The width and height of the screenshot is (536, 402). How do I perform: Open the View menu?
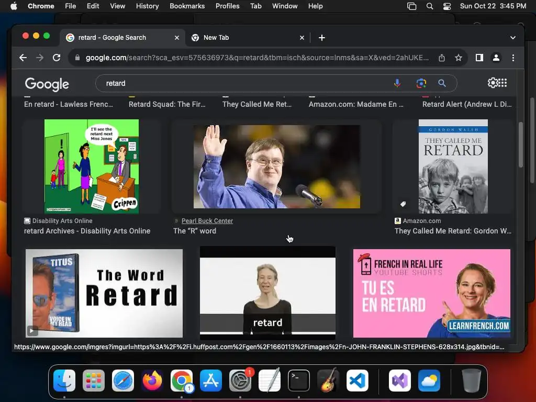(117, 6)
